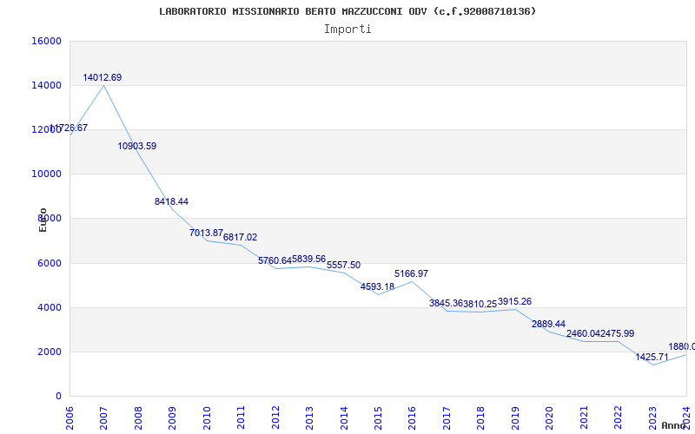Image resolution: width=695 pixels, height=434 pixels.
Task: Select data label 7013.87
Action: click(x=206, y=233)
